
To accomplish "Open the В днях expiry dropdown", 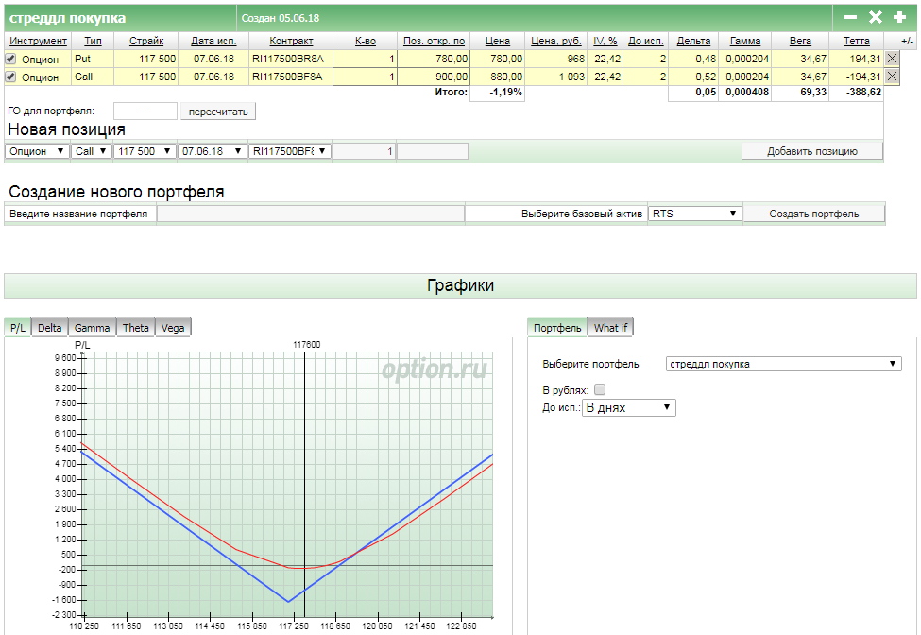I will pos(628,407).
